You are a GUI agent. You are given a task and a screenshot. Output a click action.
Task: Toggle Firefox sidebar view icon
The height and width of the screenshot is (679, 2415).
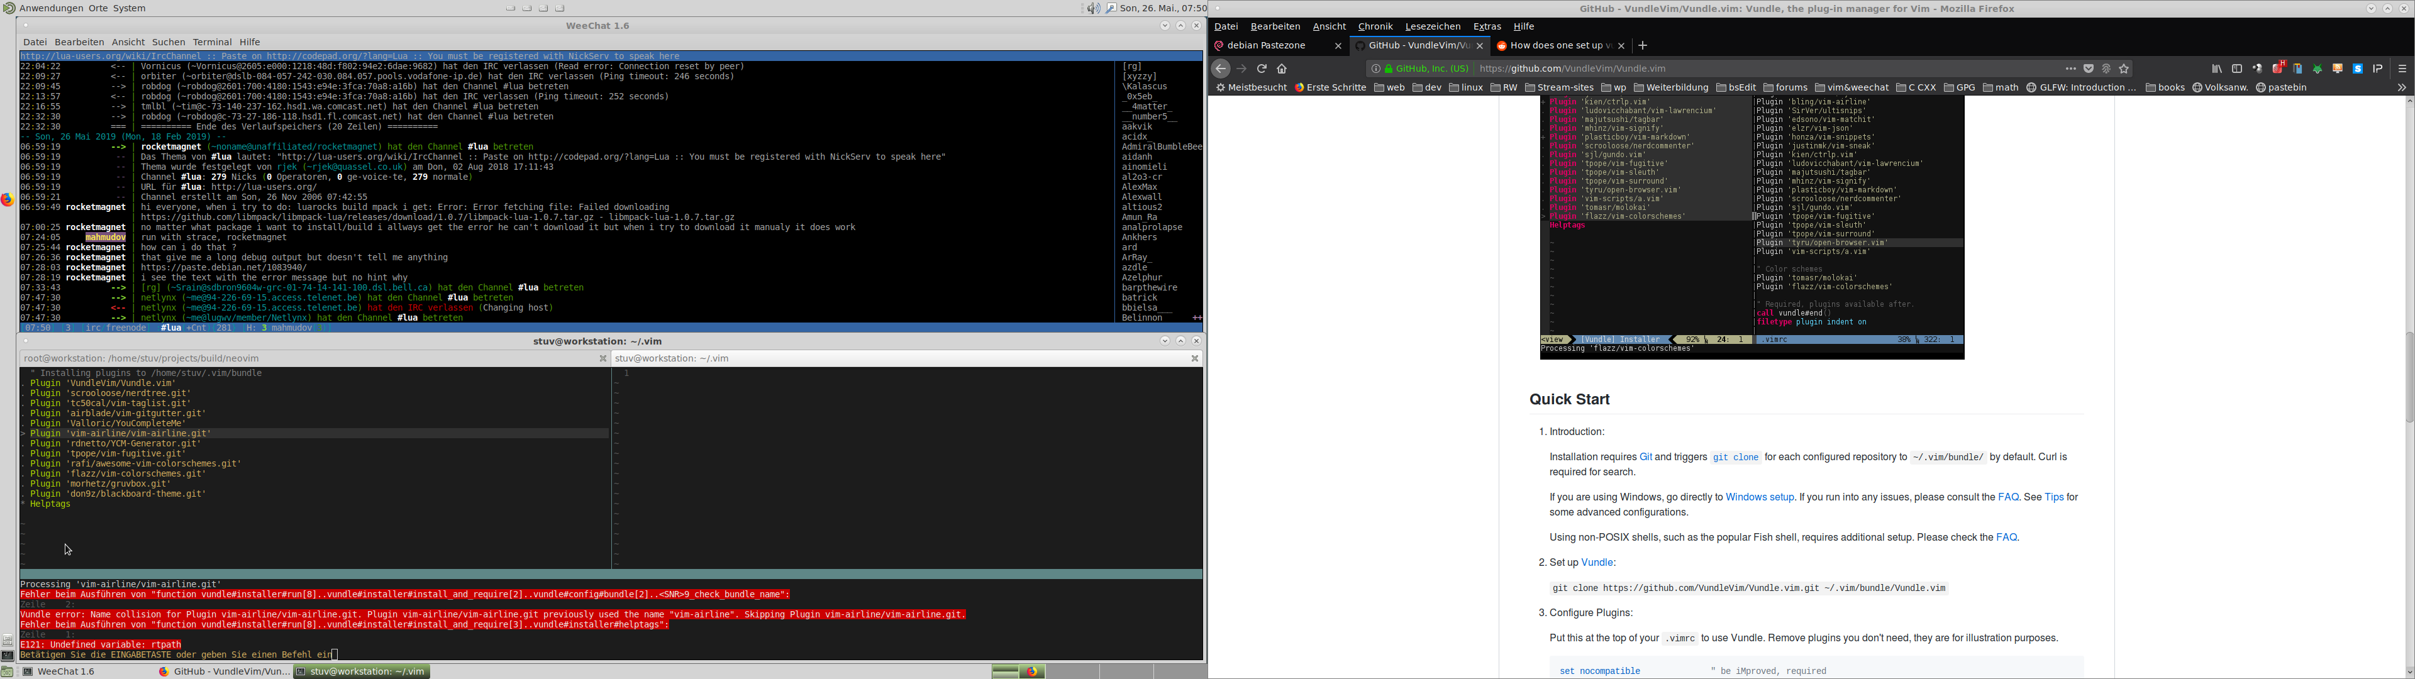click(x=2237, y=69)
